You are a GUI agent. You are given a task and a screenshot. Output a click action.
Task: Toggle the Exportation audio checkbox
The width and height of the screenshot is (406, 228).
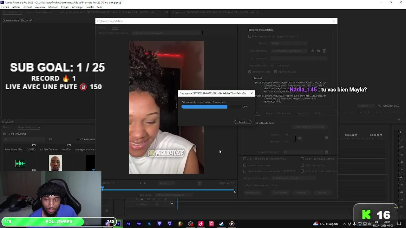pyautogui.click(x=275, y=72)
